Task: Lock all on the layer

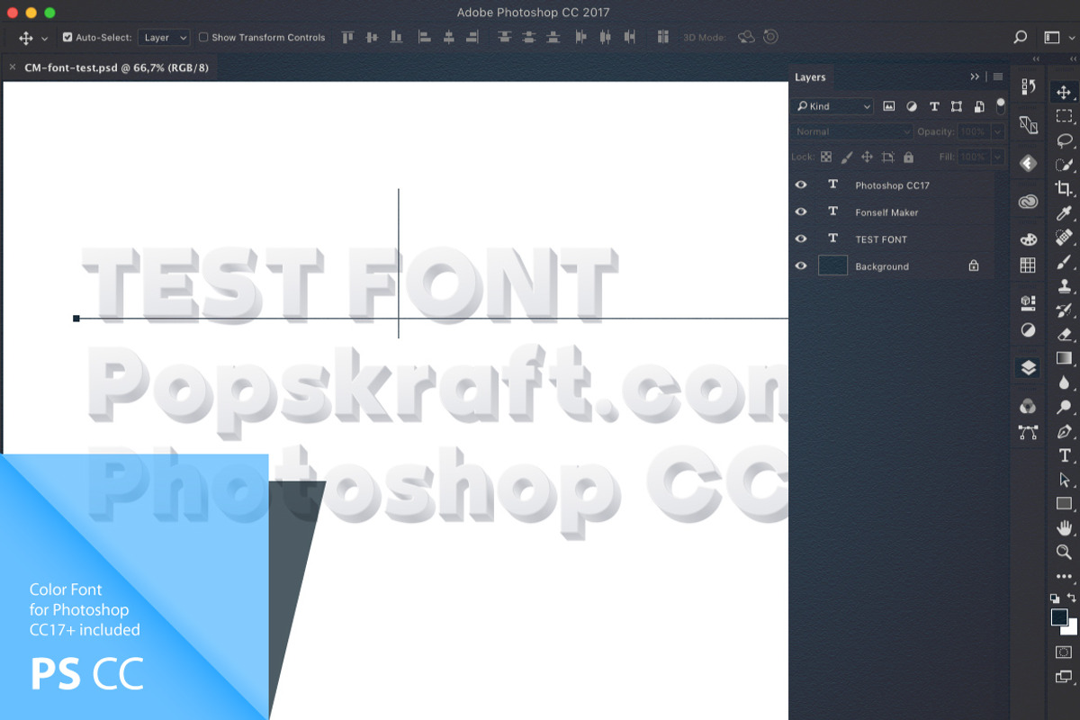Action: coord(908,157)
